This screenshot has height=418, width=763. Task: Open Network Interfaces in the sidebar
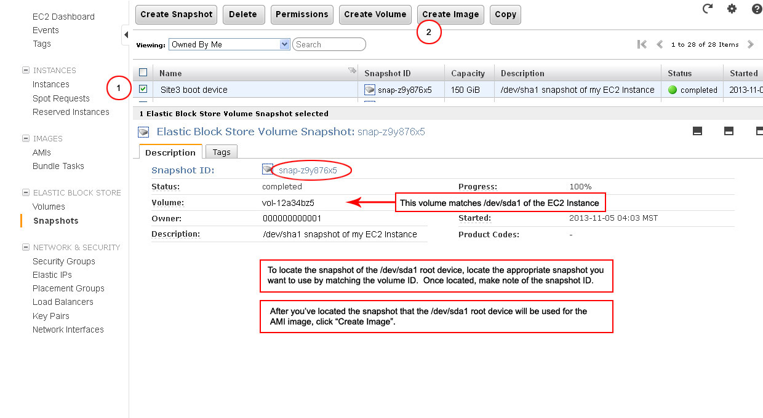tap(68, 329)
